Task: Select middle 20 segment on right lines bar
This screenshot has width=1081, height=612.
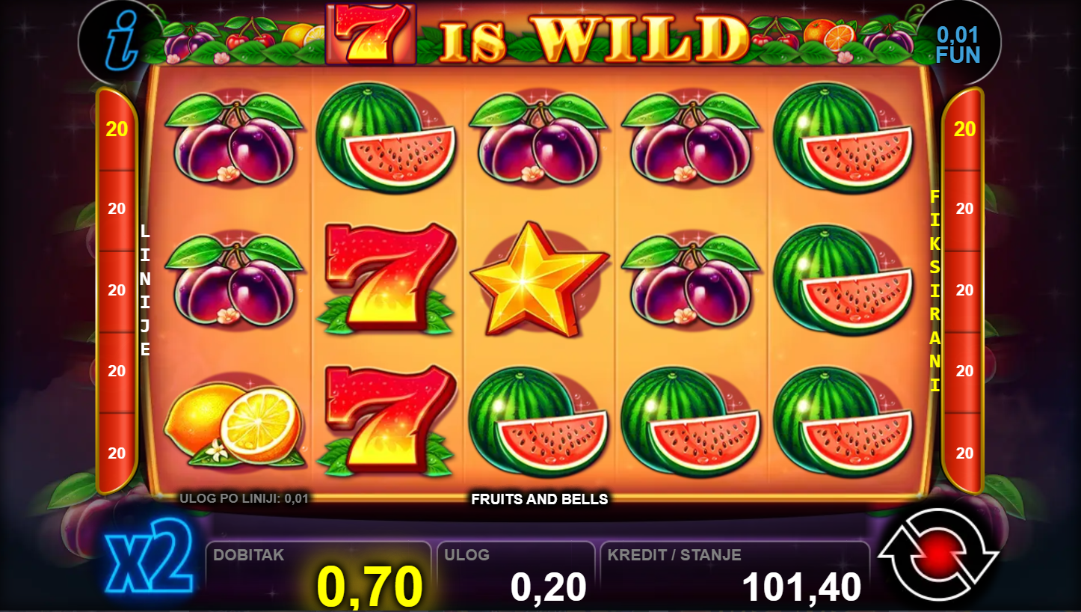Action: pyautogui.click(x=964, y=290)
